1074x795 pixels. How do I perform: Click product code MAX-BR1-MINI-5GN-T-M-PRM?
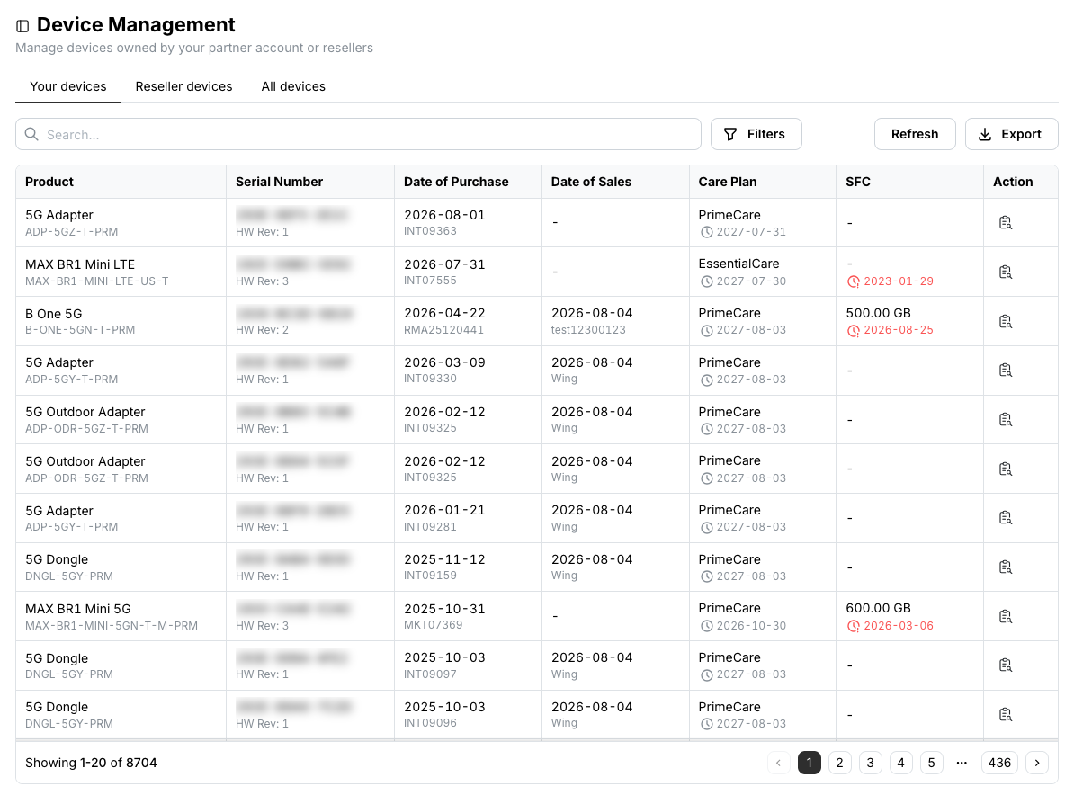pyautogui.click(x=112, y=626)
